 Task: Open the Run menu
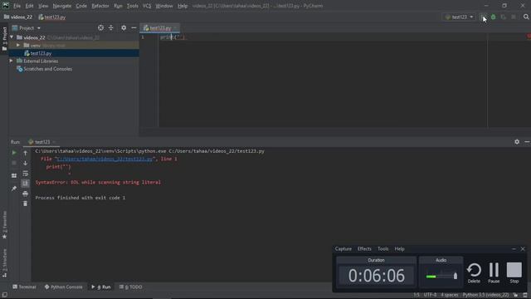118,6
